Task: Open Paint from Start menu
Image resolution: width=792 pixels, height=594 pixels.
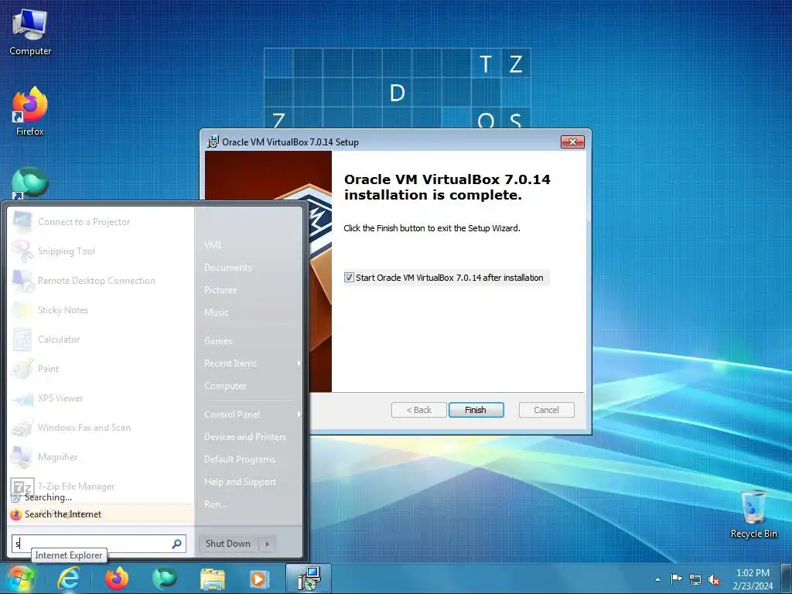Action: coord(101,369)
